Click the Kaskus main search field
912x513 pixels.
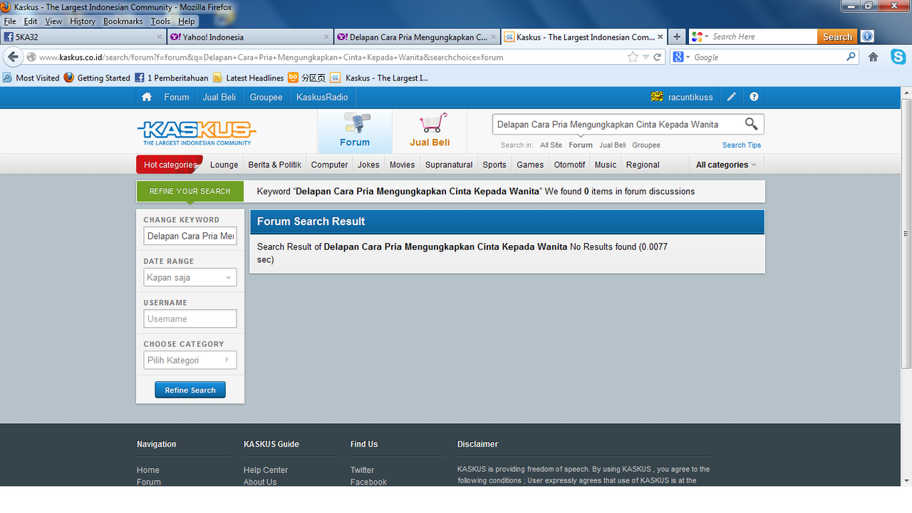point(618,124)
